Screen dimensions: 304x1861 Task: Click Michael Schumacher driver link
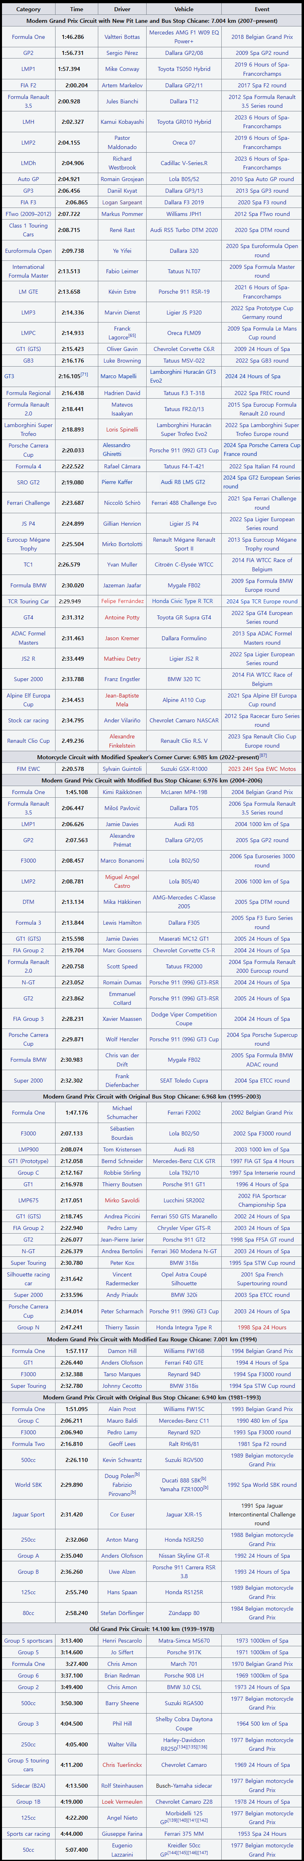coord(123,1113)
